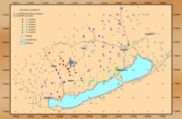The height and width of the screenshot is (119, 182).
Task: Select the '3. csoport' legend label
Action: pos(31,25)
